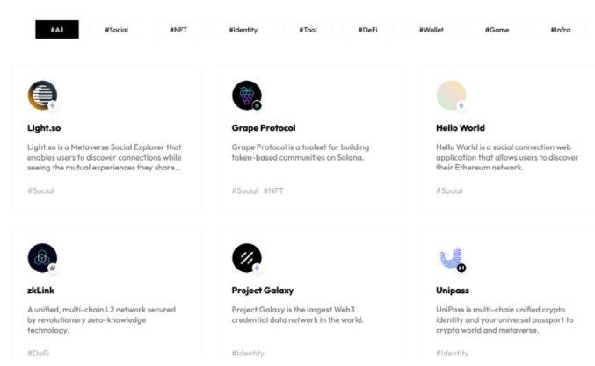Filter the list by #DeFi
The width and height of the screenshot is (595, 366).
coord(367,30)
